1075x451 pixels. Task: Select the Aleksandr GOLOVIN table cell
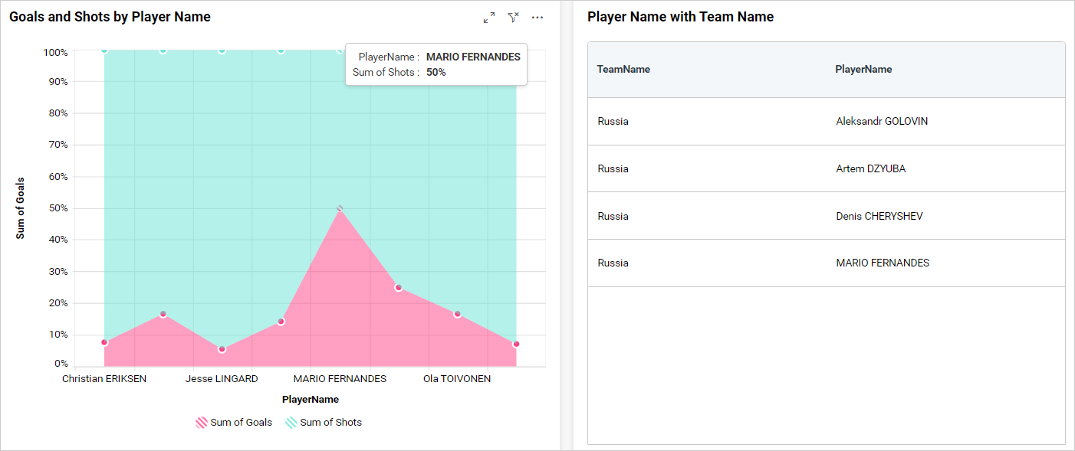tap(882, 121)
